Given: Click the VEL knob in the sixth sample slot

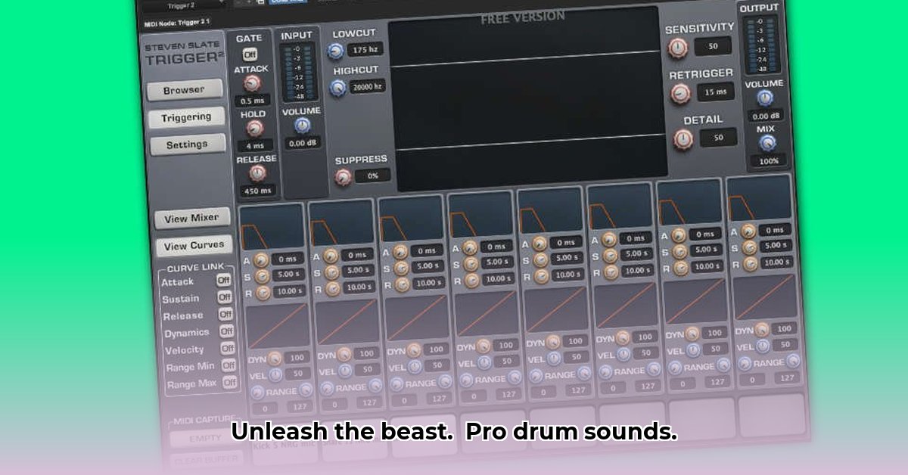Looking at the screenshot, I should tap(623, 353).
